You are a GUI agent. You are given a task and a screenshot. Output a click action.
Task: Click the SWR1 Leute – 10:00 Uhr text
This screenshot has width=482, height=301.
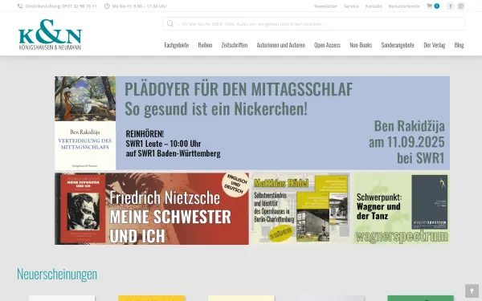click(x=163, y=144)
